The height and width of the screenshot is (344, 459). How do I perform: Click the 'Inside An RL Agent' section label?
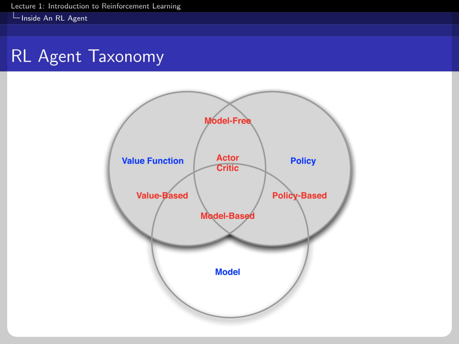[x=54, y=18]
